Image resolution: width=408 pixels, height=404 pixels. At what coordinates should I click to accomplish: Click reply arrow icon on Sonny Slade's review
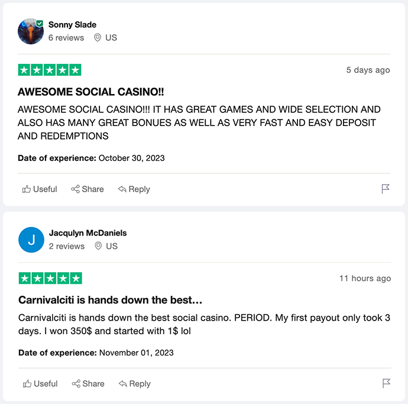122,189
